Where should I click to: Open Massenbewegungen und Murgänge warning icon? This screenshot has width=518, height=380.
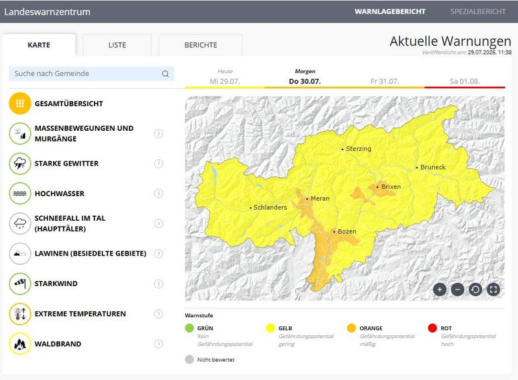[x=20, y=133]
